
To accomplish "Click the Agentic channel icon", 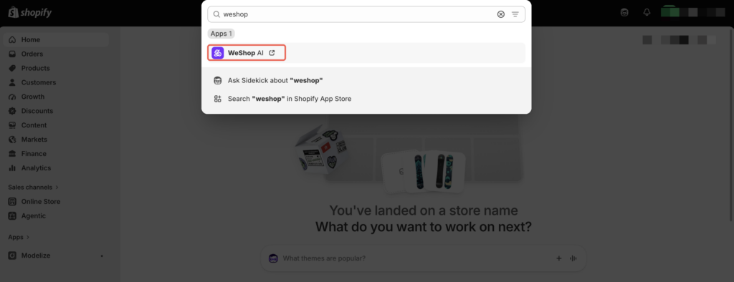I will point(12,216).
